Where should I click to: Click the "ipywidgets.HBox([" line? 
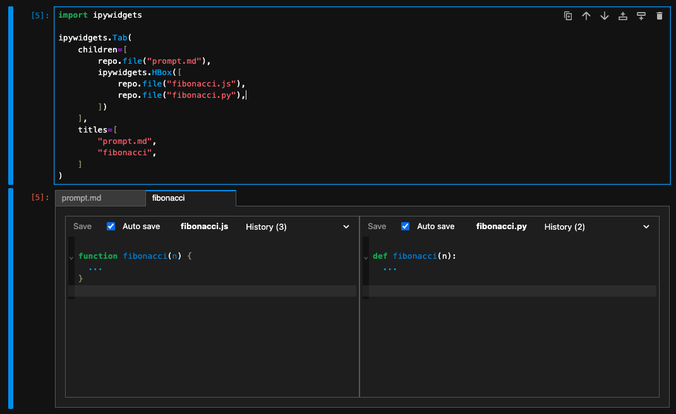point(140,73)
